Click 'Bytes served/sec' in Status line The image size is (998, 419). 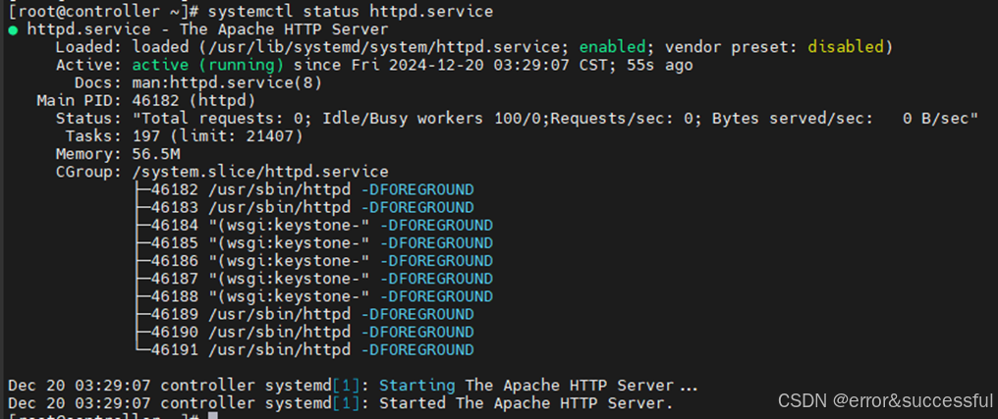[x=788, y=119]
